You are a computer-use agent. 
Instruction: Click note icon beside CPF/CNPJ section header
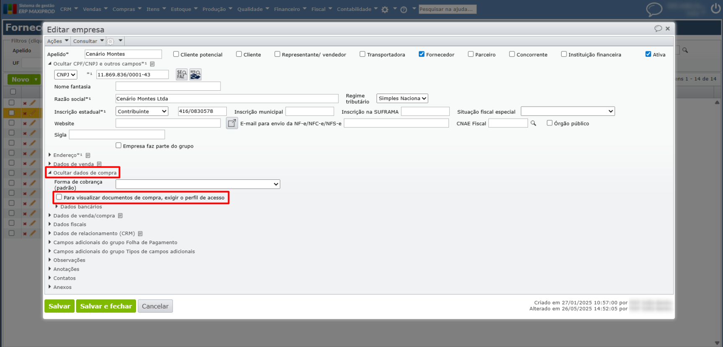(x=152, y=64)
